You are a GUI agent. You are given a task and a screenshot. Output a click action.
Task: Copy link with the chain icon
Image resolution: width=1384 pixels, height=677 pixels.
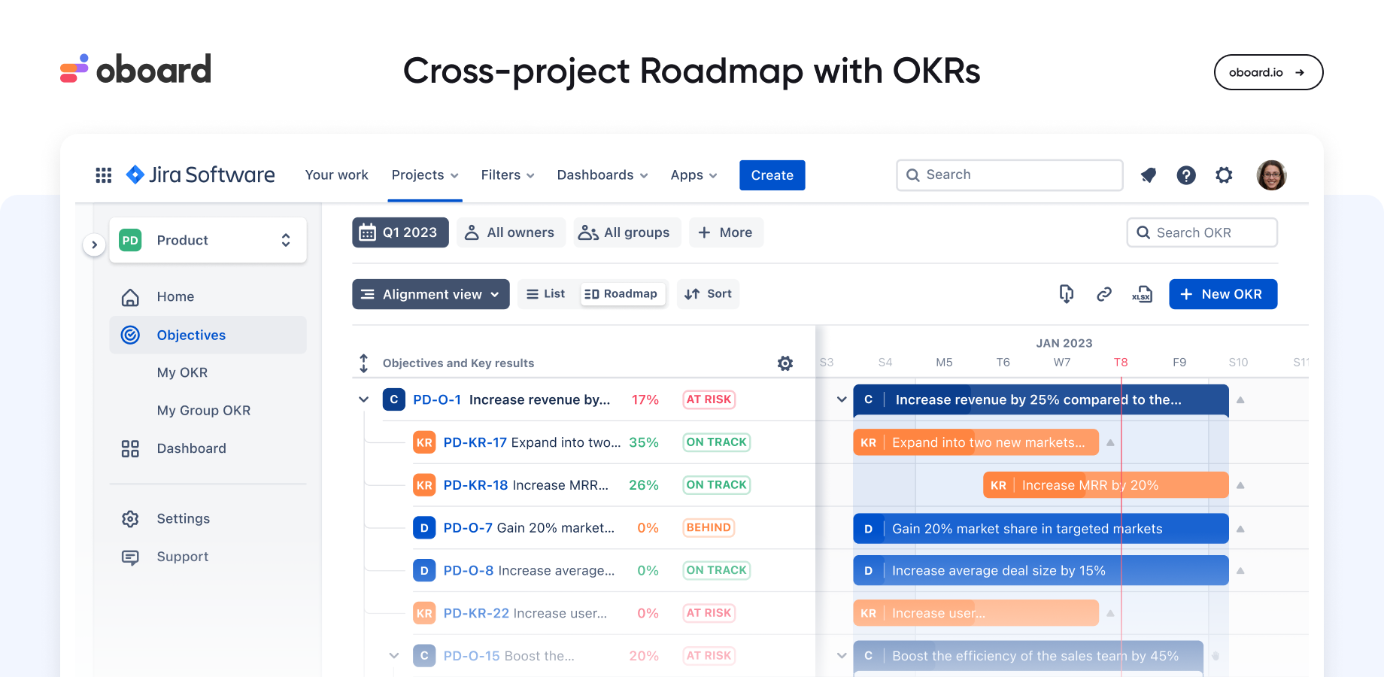coord(1104,294)
